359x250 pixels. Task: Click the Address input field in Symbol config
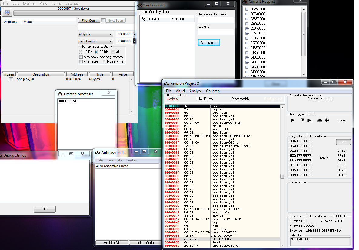point(216,32)
